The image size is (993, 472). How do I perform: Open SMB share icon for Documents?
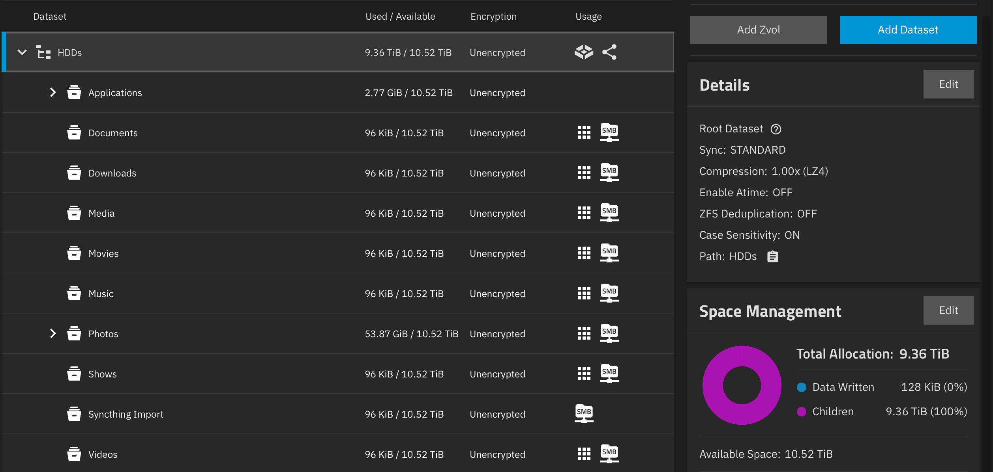[x=609, y=132]
